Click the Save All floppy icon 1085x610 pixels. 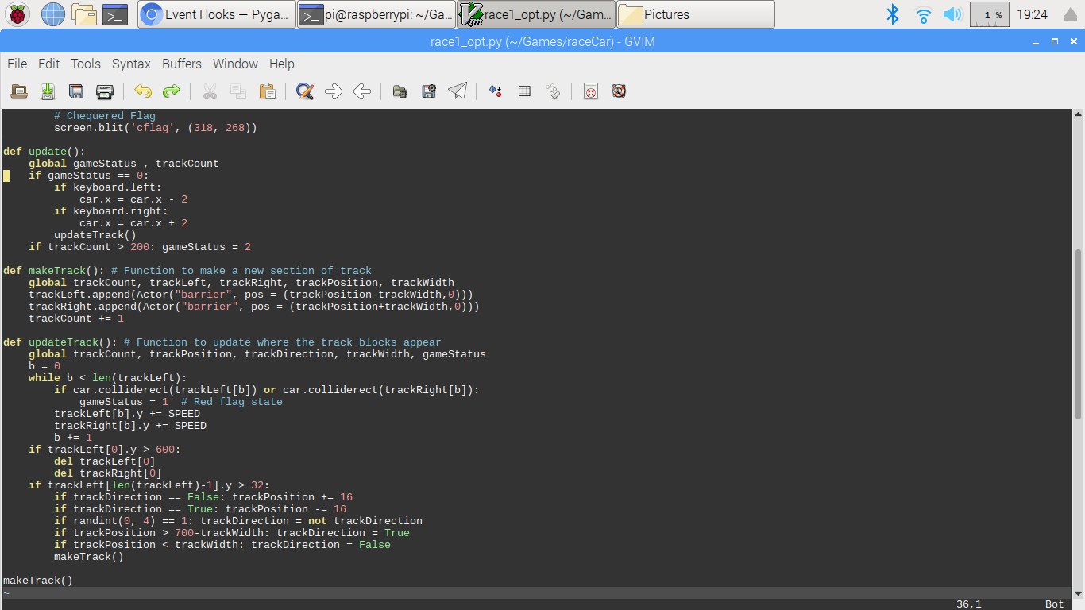[x=76, y=91]
